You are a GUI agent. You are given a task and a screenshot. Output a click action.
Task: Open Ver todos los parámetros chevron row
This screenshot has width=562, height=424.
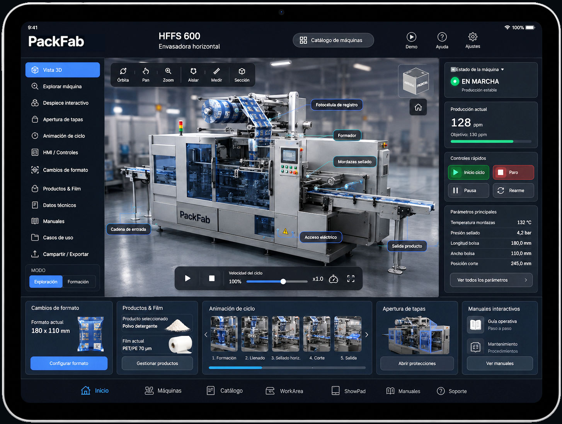pyautogui.click(x=491, y=280)
